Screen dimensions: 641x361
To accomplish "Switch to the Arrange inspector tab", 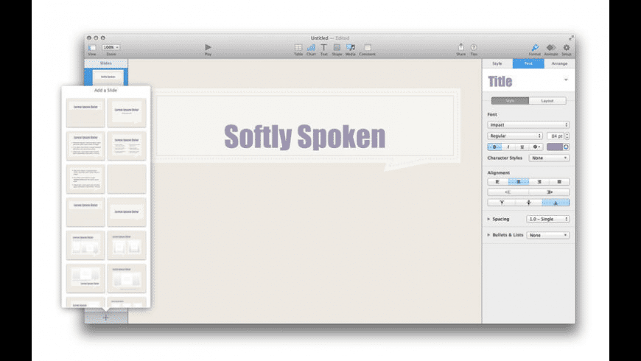I will click(x=560, y=63).
